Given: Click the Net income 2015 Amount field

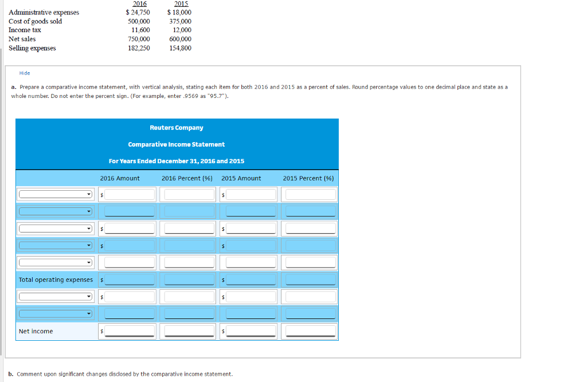Looking at the screenshot, I should point(251,331).
